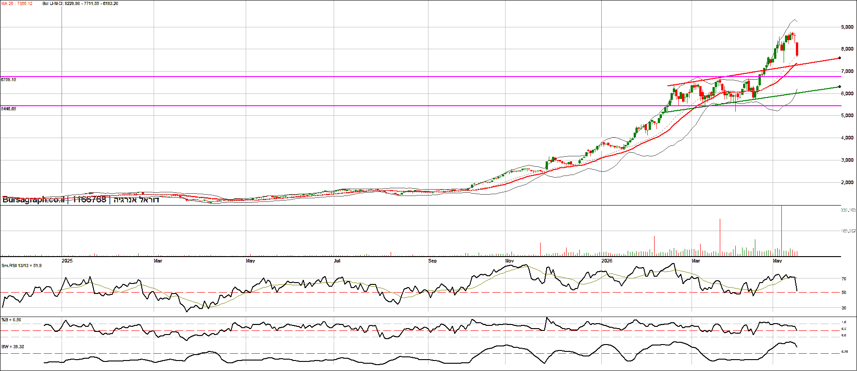
Task: Click the 9,000 price axis label
Action: (847, 27)
